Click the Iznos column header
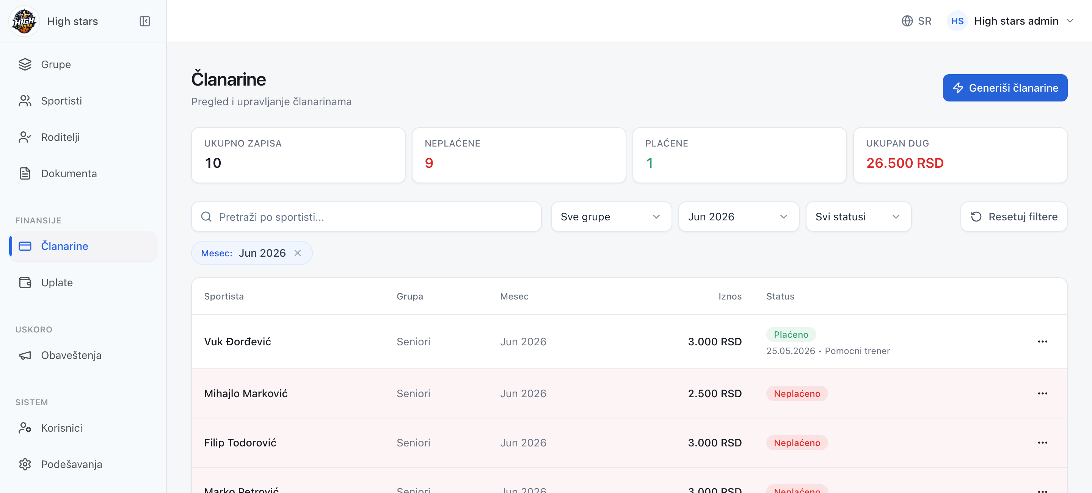Viewport: 1092px width, 493px height. click(x=730, y=296)
